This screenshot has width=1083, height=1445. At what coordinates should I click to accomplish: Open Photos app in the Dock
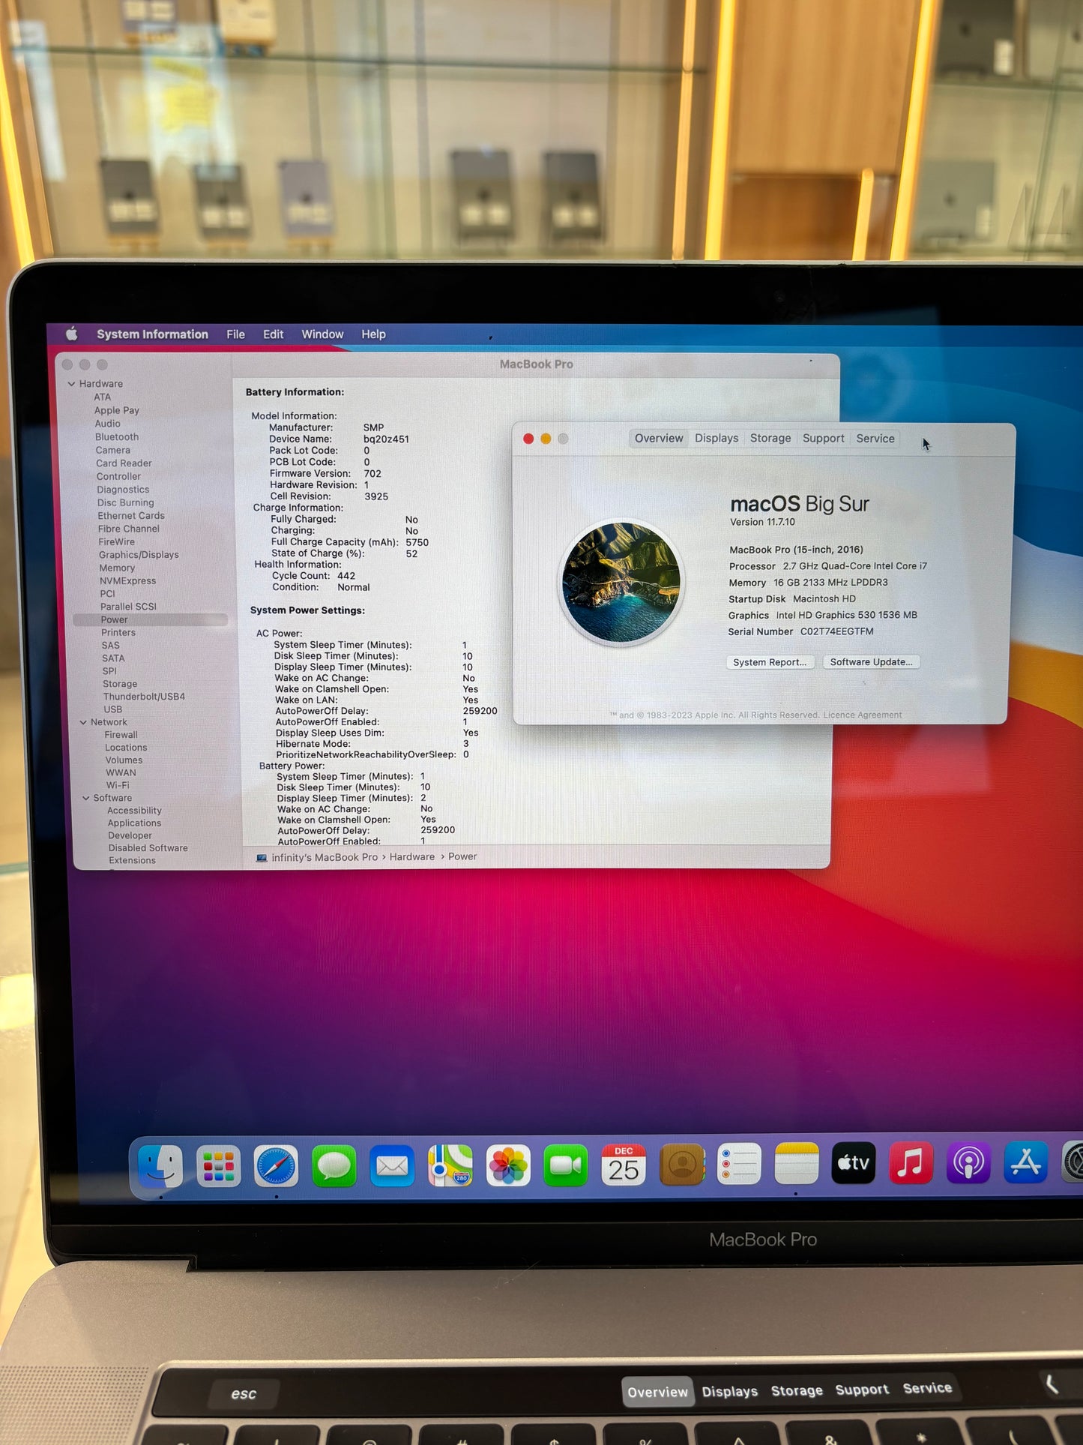[x=508, y=1165]
